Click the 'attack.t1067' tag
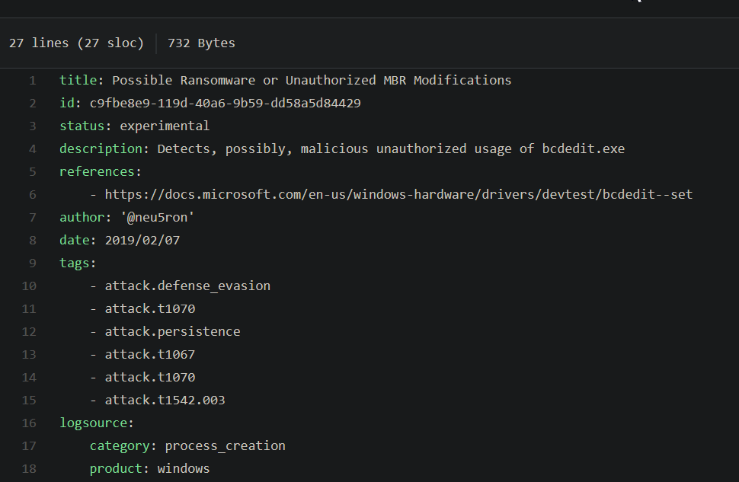This screenshot has height=482, width=739. [x=150, y=354]
